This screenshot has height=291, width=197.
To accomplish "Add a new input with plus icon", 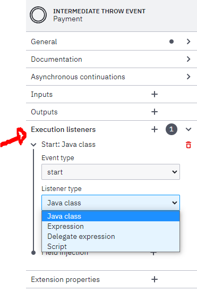I will (x=155, y=94).
